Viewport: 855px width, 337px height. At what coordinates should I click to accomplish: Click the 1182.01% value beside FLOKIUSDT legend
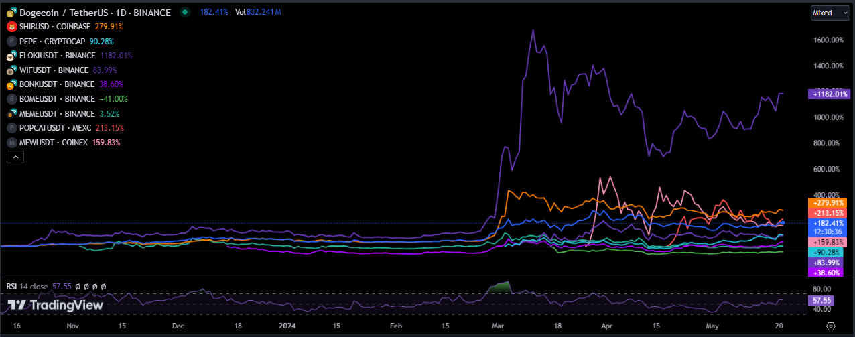pos(116,56)
